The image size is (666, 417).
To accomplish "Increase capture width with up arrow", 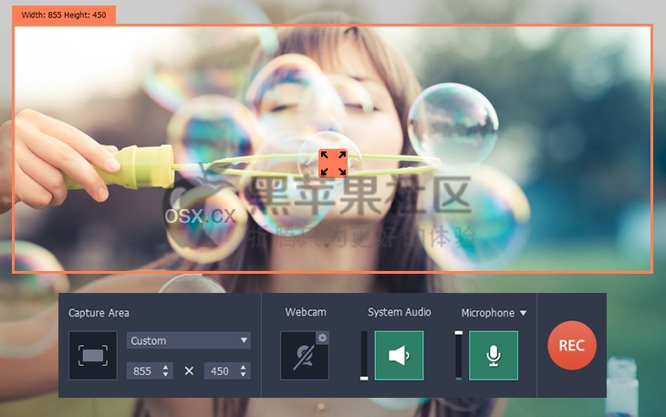I will point(166,367).
